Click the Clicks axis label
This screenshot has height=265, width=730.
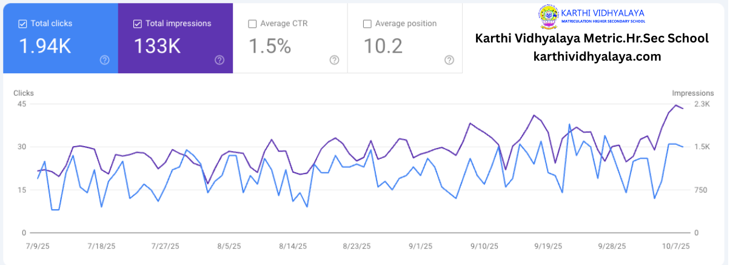click(x=24, y=93)
